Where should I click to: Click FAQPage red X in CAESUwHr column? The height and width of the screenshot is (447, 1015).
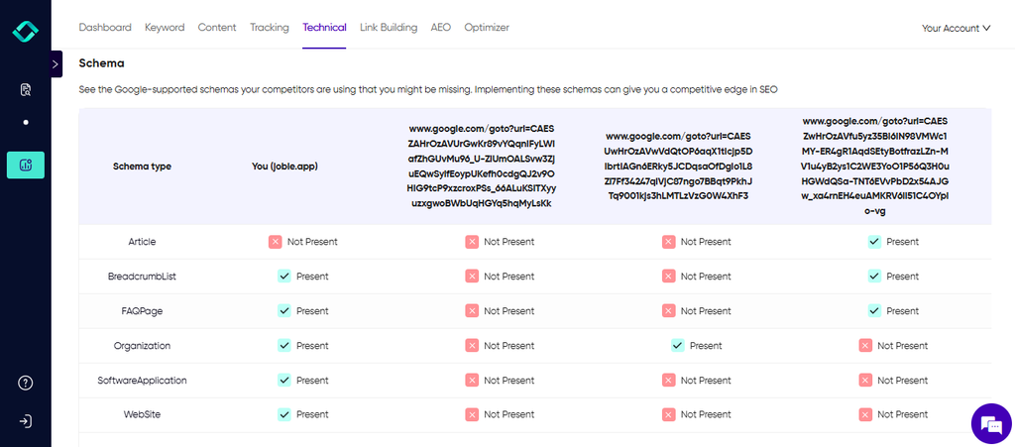669,311
